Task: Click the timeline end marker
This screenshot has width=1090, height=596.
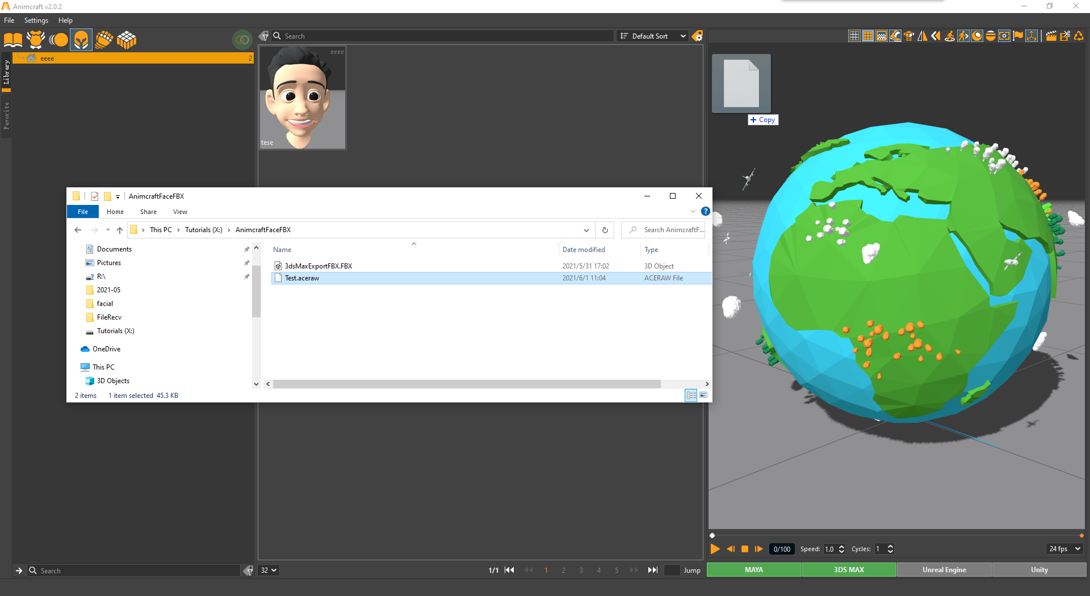Action: point(1081,535)
